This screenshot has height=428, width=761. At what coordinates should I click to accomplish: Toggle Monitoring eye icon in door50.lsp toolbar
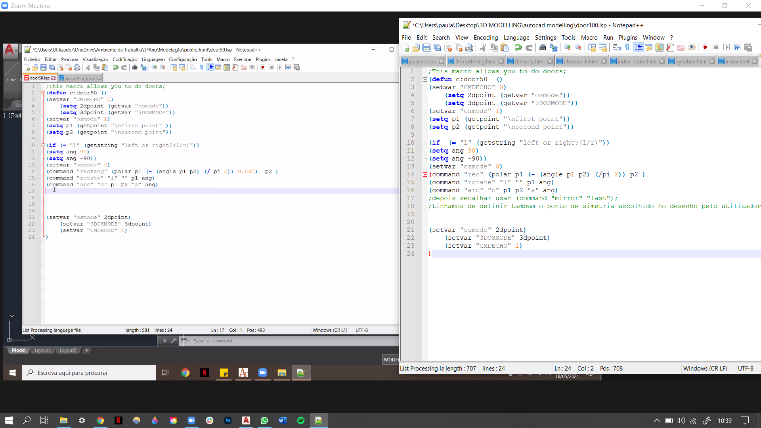click(252, 68)
